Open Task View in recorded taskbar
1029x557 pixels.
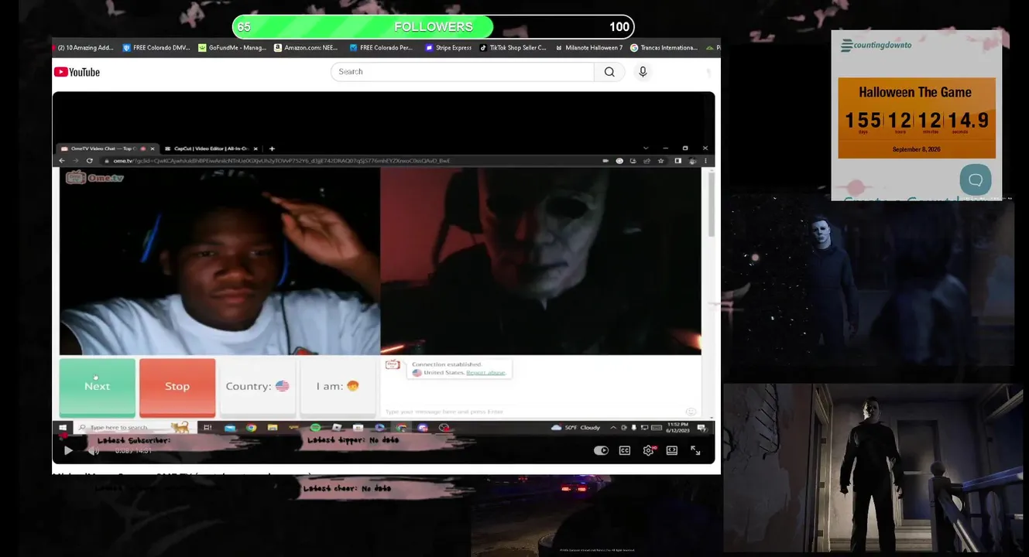(x=208, y=427)
